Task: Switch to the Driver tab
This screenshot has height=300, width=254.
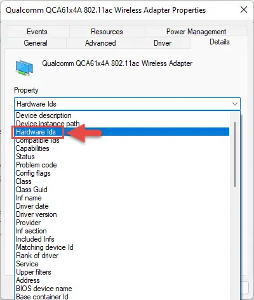Action: pos(163,43)
